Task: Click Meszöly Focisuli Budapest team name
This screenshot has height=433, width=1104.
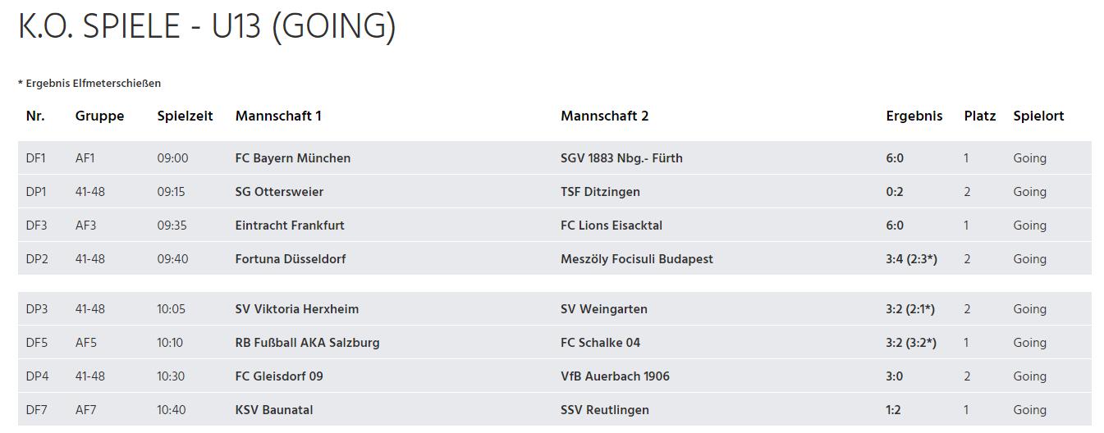Action: [x=636, y=259]
